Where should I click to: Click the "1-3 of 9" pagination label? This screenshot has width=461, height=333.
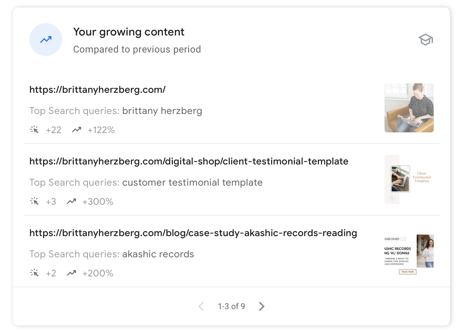point(231,306)
